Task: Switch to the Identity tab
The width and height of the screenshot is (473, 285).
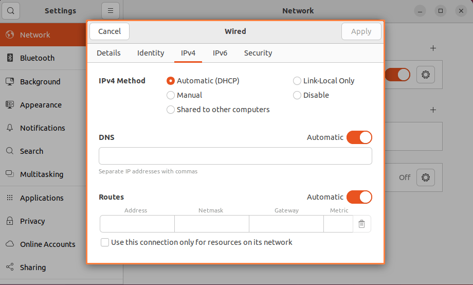Action: pyautogui.click(x=151, y=53)
